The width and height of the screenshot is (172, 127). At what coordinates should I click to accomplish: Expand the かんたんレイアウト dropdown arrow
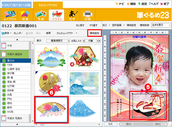click(x=76, y=33)
